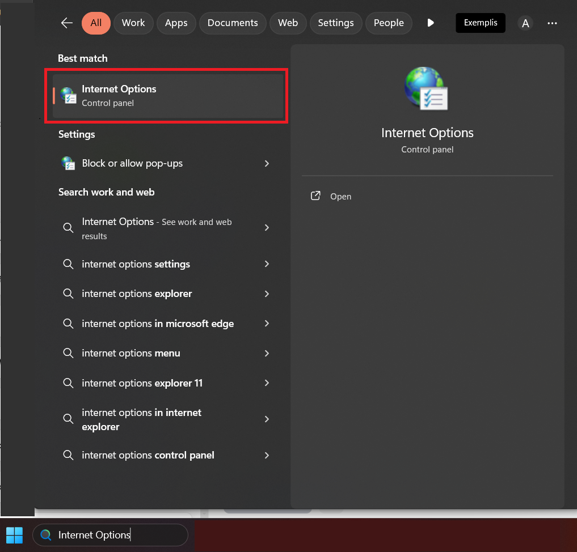The image size is (577, 552).
Task: Click magnifier icon next to internet options menu
Action: (68, 353)
